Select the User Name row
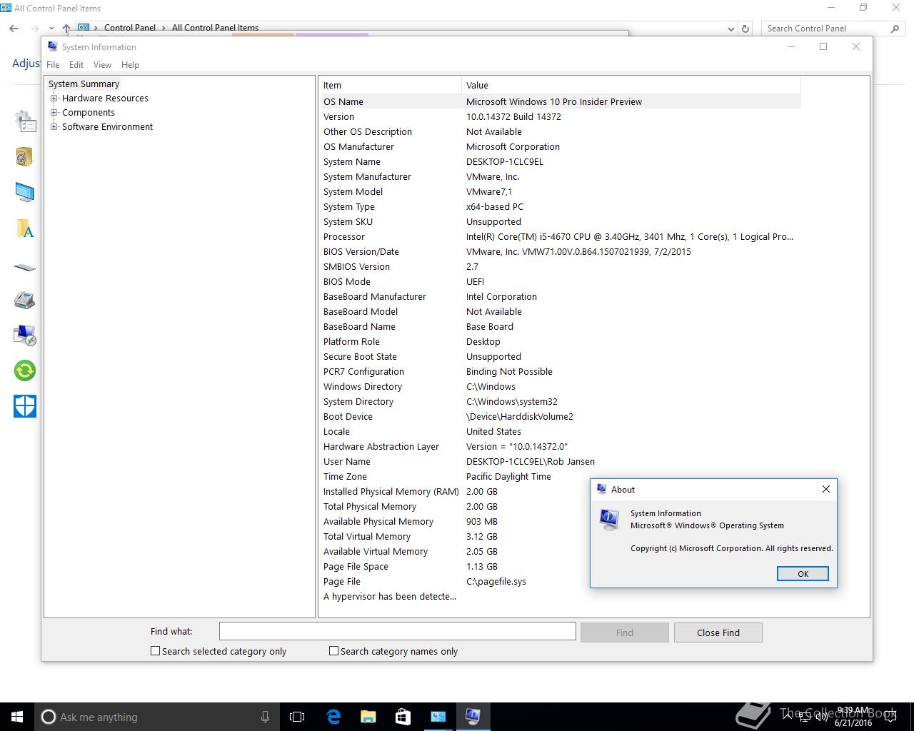Viewport: 914px width, 731px height. coord(561,461)
